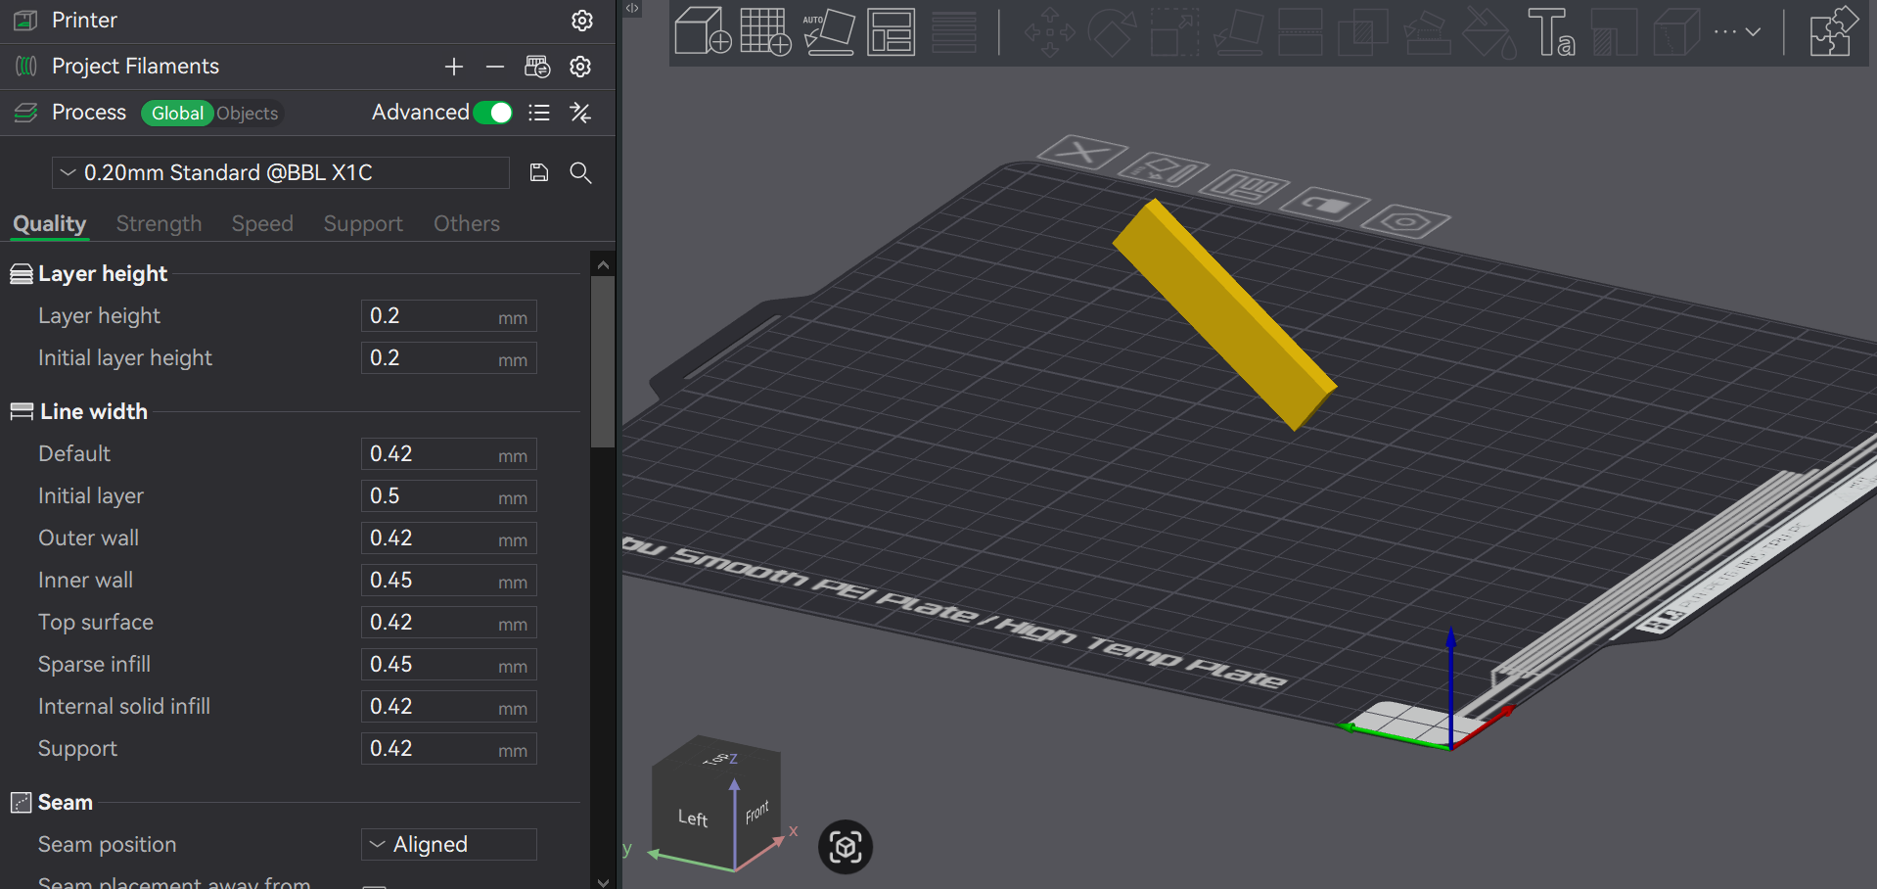The width and height of the screenshot is (1877, 889).
Task: Click the plate lock icon on the bed
Action: pyautogui.click(x=1324, y=205)
